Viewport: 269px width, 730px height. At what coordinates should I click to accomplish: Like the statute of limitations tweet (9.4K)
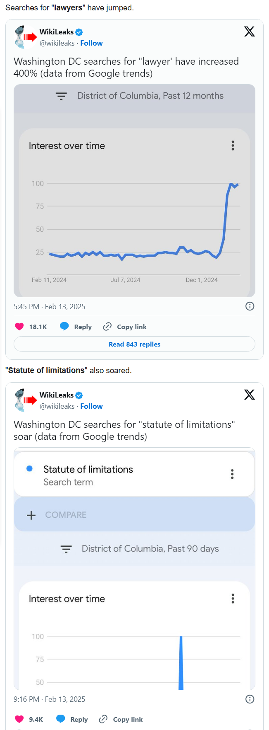[x=19, y=719]
